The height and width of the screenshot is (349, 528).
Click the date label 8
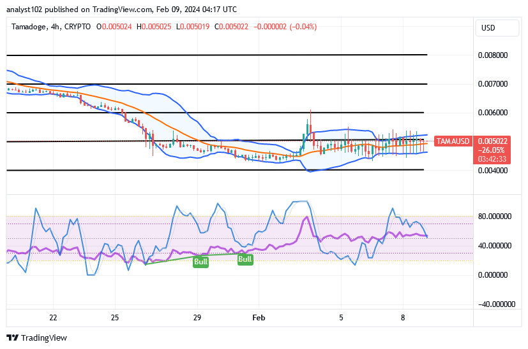(x=403, y=317)
